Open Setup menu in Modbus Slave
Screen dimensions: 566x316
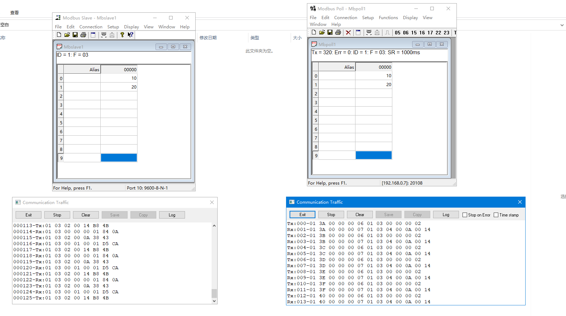[x=113, y=27]
